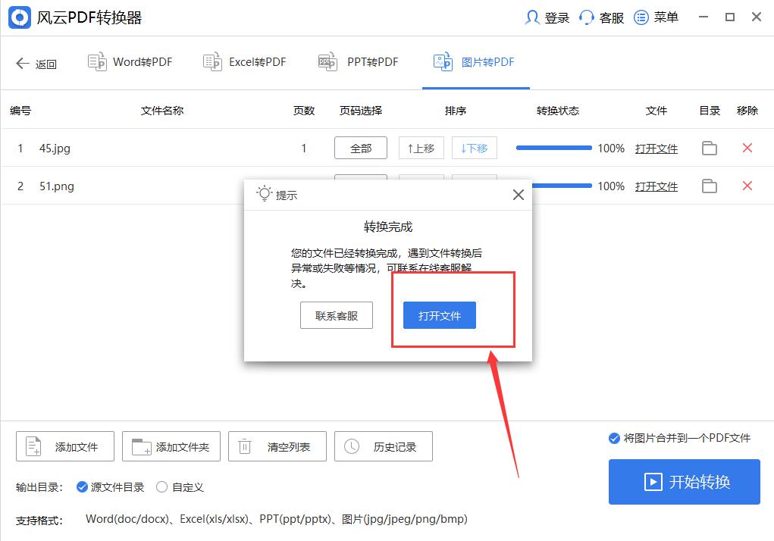774x541 pixels.
Task: Switch to the Word转PDF tab
Action: [130, 62]
